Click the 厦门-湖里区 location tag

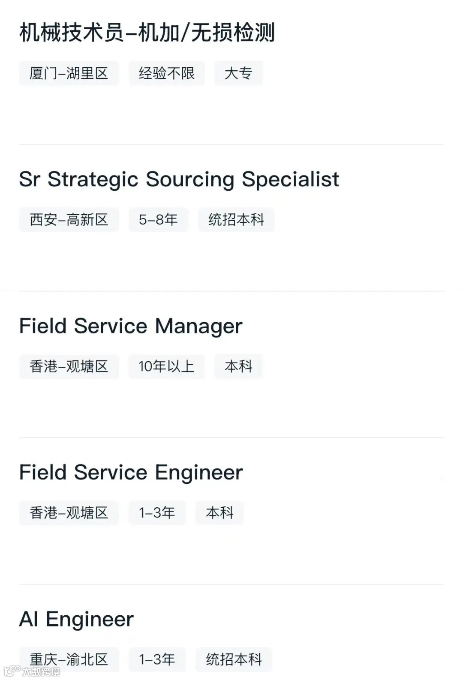point(69,73)
